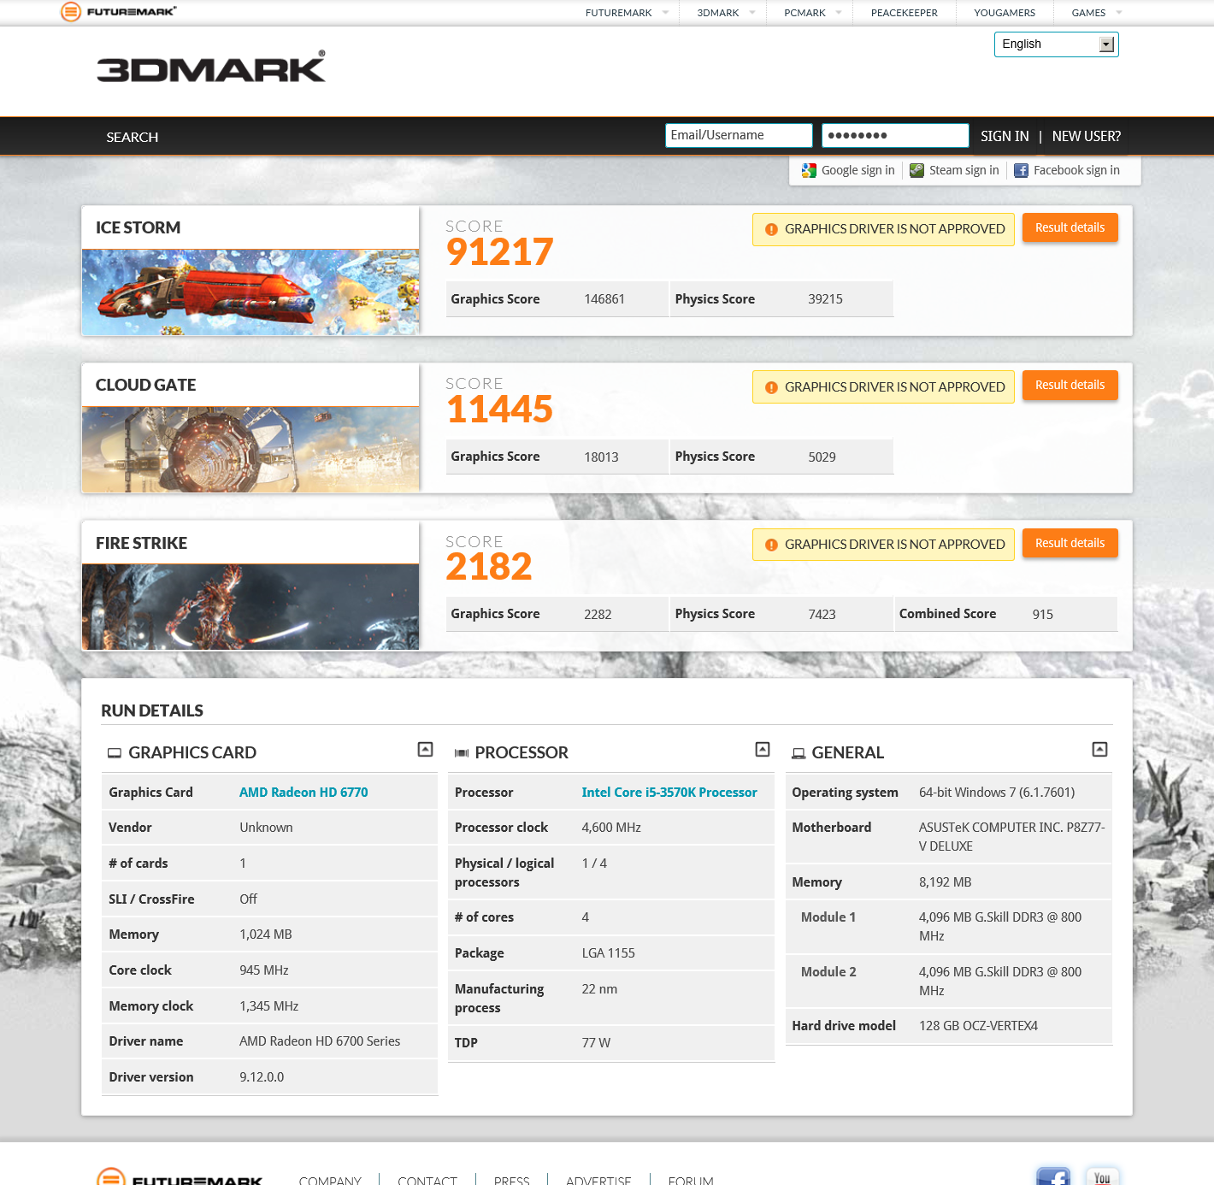Click the 128 GB OCZ-VERTEX4 value
The width and height of the screenshot is (1214, 1185).
[x=978, y=1026]
